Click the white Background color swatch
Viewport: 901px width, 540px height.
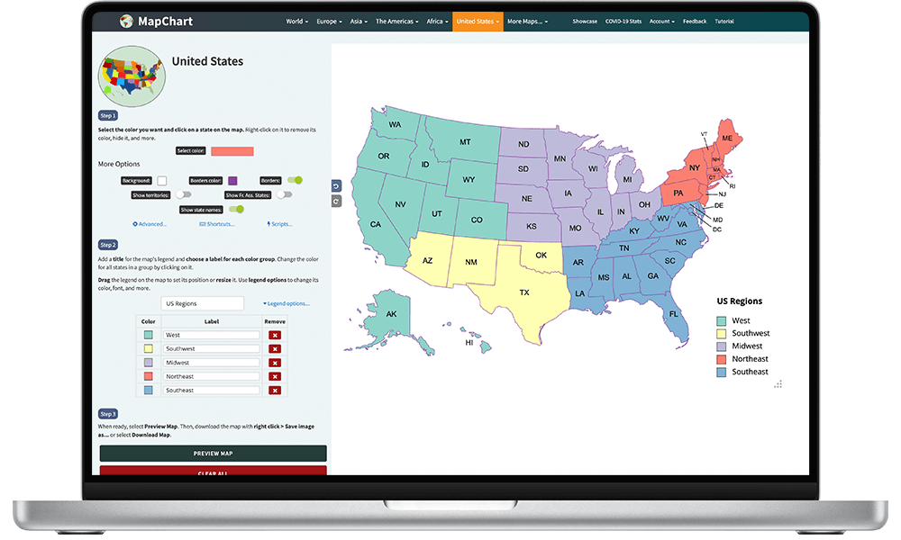click(162, 181)
